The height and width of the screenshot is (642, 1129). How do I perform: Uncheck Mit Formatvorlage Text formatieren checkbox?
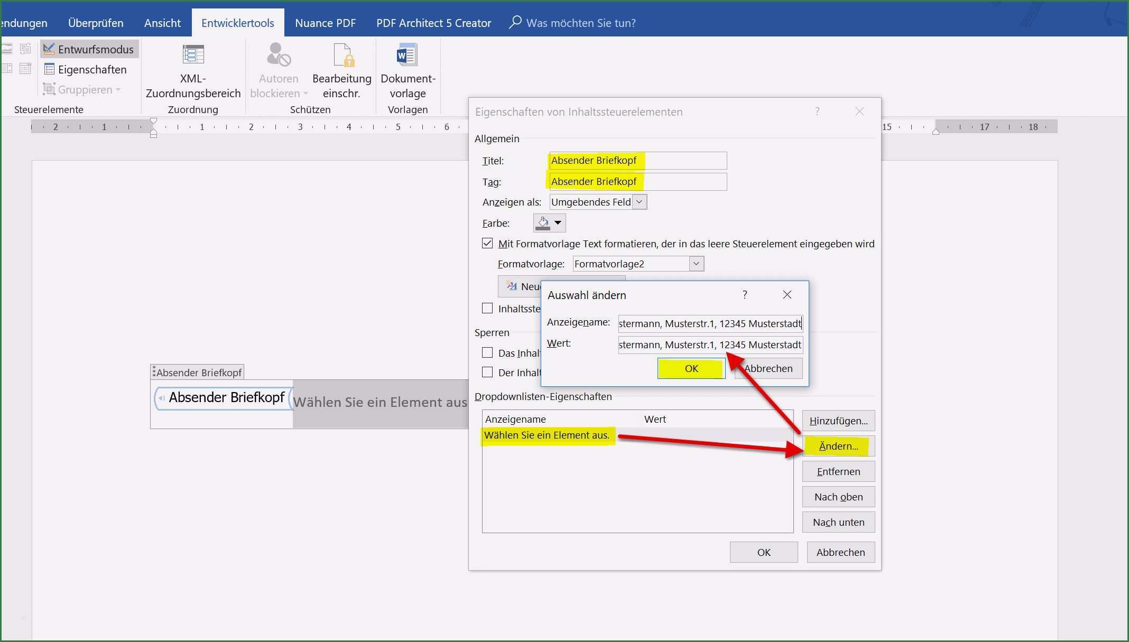(487, 244)
